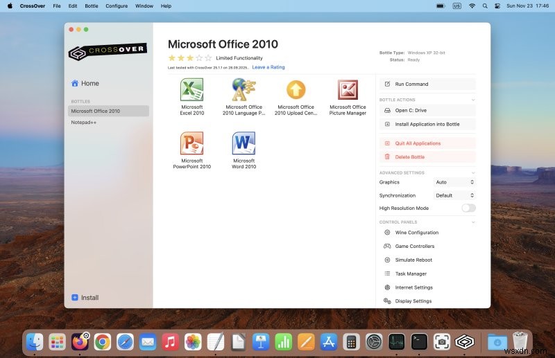Open the Configure menu
This screenshot has height=358, width=555.
[117, 6]
